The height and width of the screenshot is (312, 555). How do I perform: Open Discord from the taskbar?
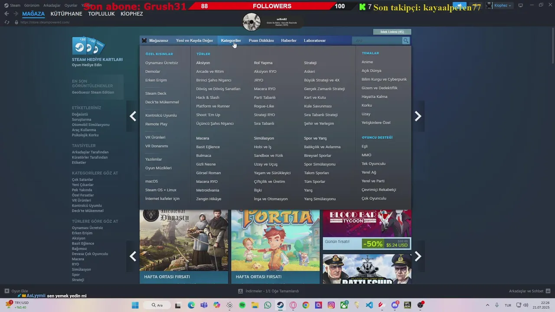pos(395,305)
